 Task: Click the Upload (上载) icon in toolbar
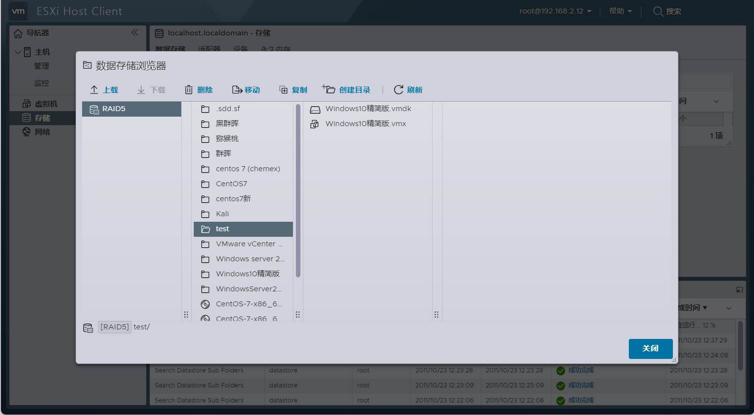(94, 90)
